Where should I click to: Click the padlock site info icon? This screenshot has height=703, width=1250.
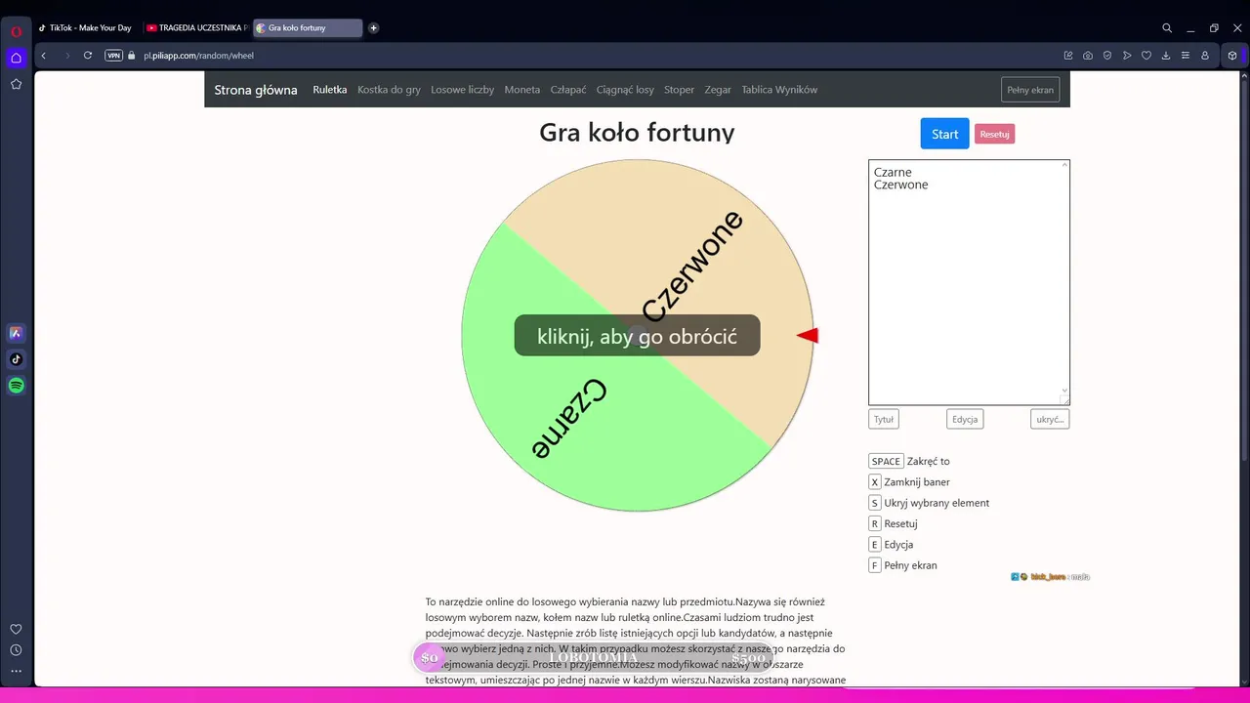pos(132,56)
